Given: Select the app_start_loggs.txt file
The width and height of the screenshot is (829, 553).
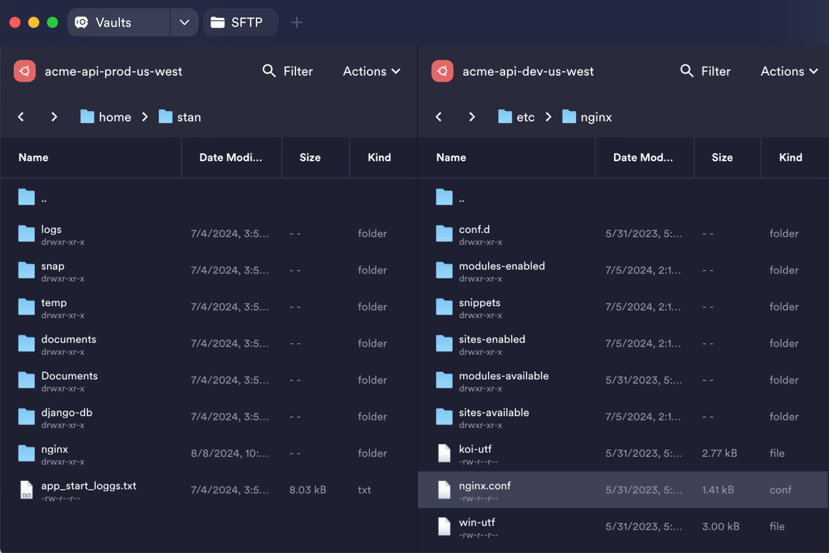Looking at the screenshot, I should [209, 490].
